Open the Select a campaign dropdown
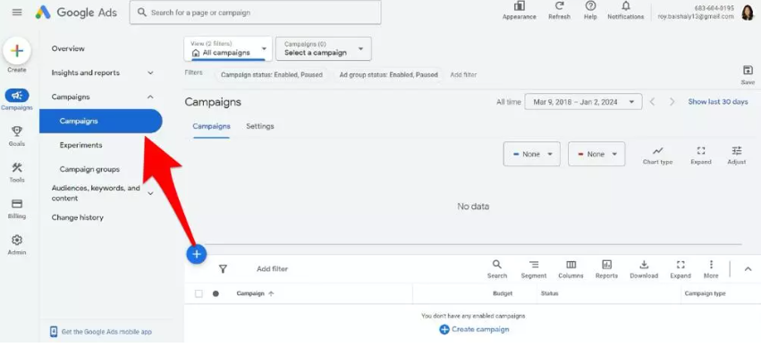The image size is (761, 347). coord(323,48)
